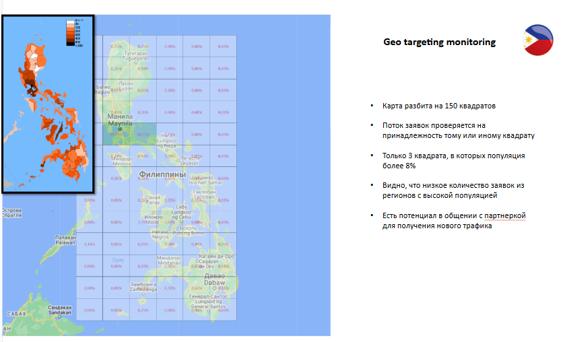Image resolution: width=561 pixels, height=342 pixels.
Task: Select the 'Geo targeting monitoring' title
Action: pyautogui.click(x=439, y=42)
